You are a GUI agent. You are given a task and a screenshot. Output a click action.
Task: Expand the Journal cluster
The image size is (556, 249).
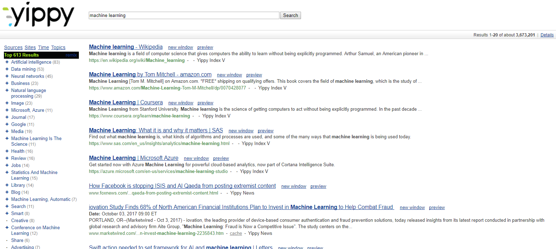7,117
